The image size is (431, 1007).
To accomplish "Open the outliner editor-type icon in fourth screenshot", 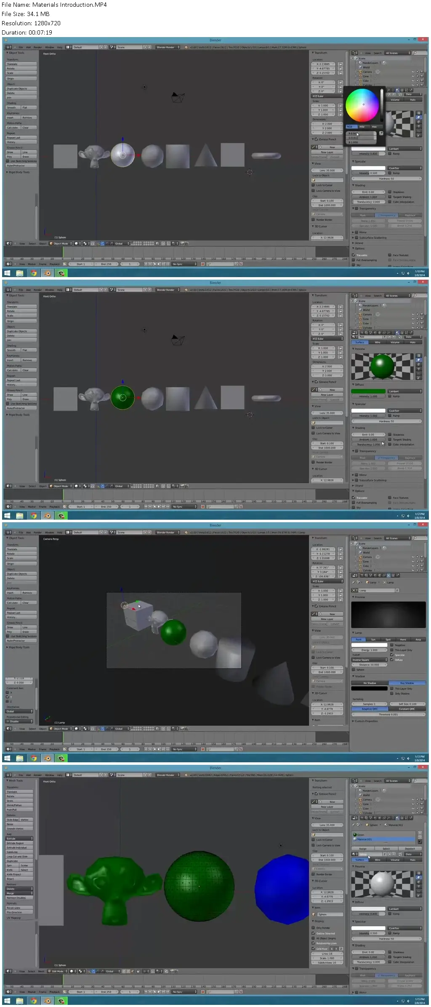I will click(355, 781).
